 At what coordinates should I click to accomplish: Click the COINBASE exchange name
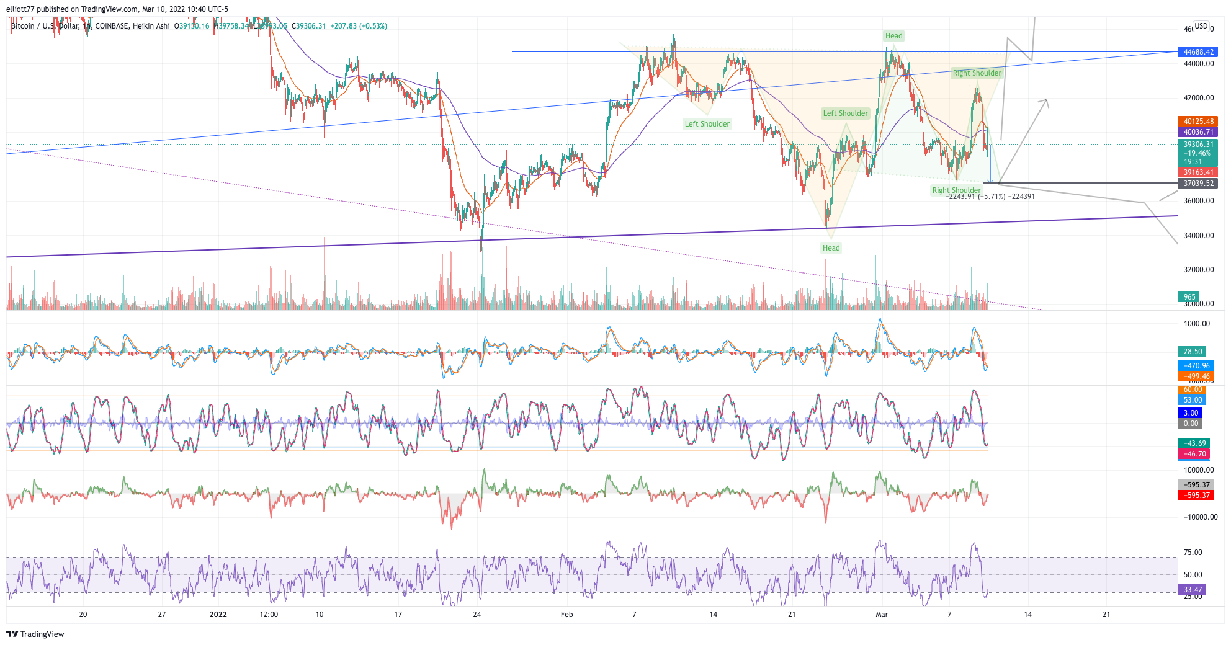tap(112, 26)
